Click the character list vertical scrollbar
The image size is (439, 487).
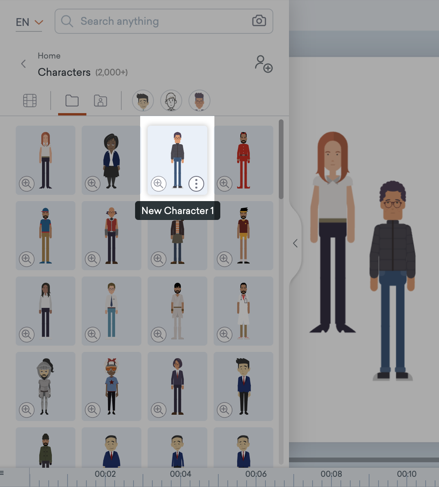click(x=281, y=159)
